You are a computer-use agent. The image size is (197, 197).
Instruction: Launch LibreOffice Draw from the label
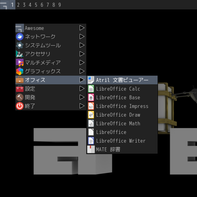[x=118, y=115]
